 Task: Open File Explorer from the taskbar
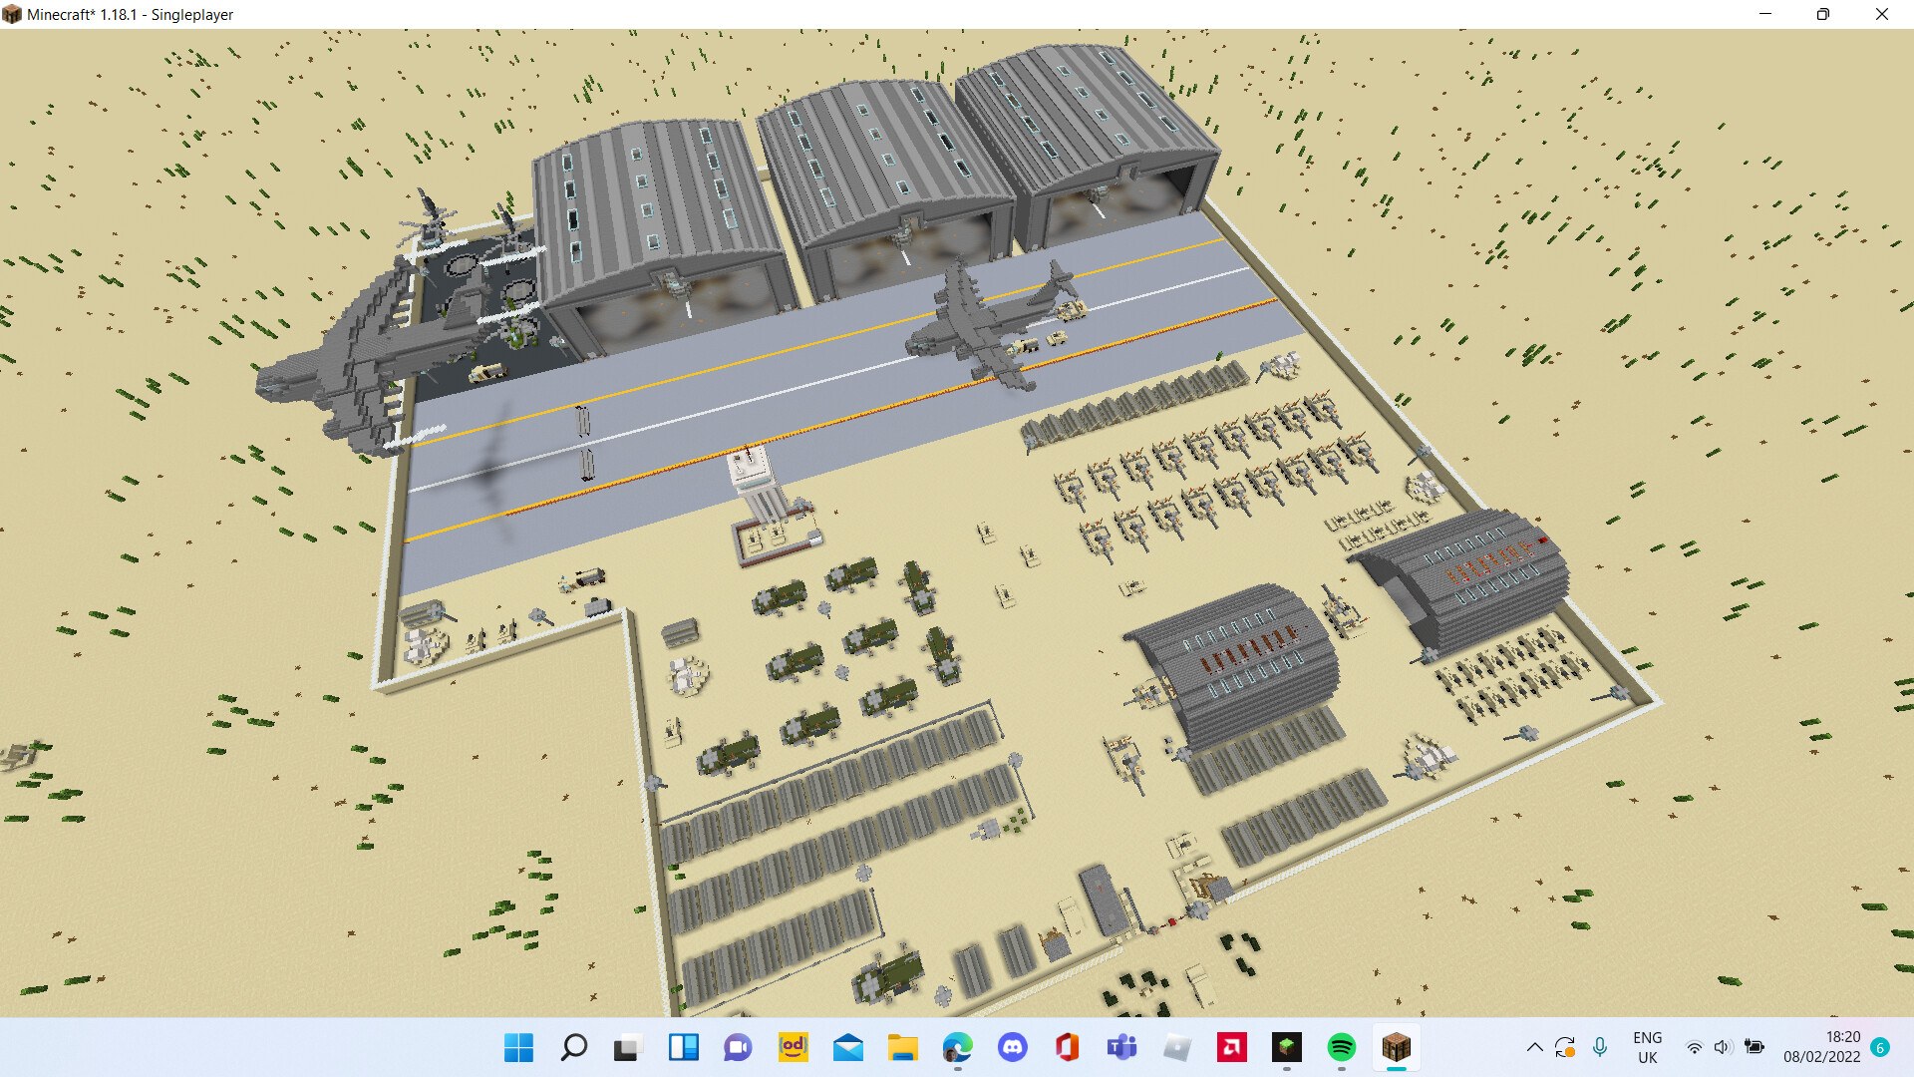point(903,1048)
